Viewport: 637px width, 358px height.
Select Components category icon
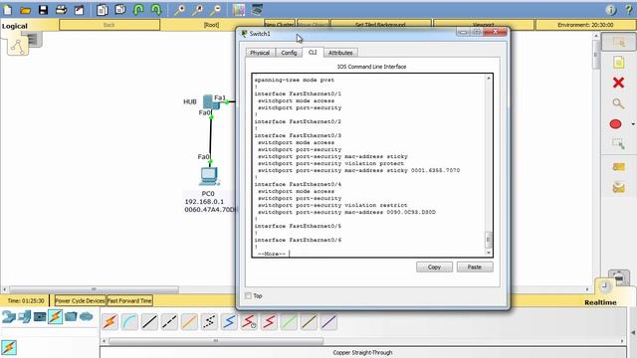coord(40,316)
